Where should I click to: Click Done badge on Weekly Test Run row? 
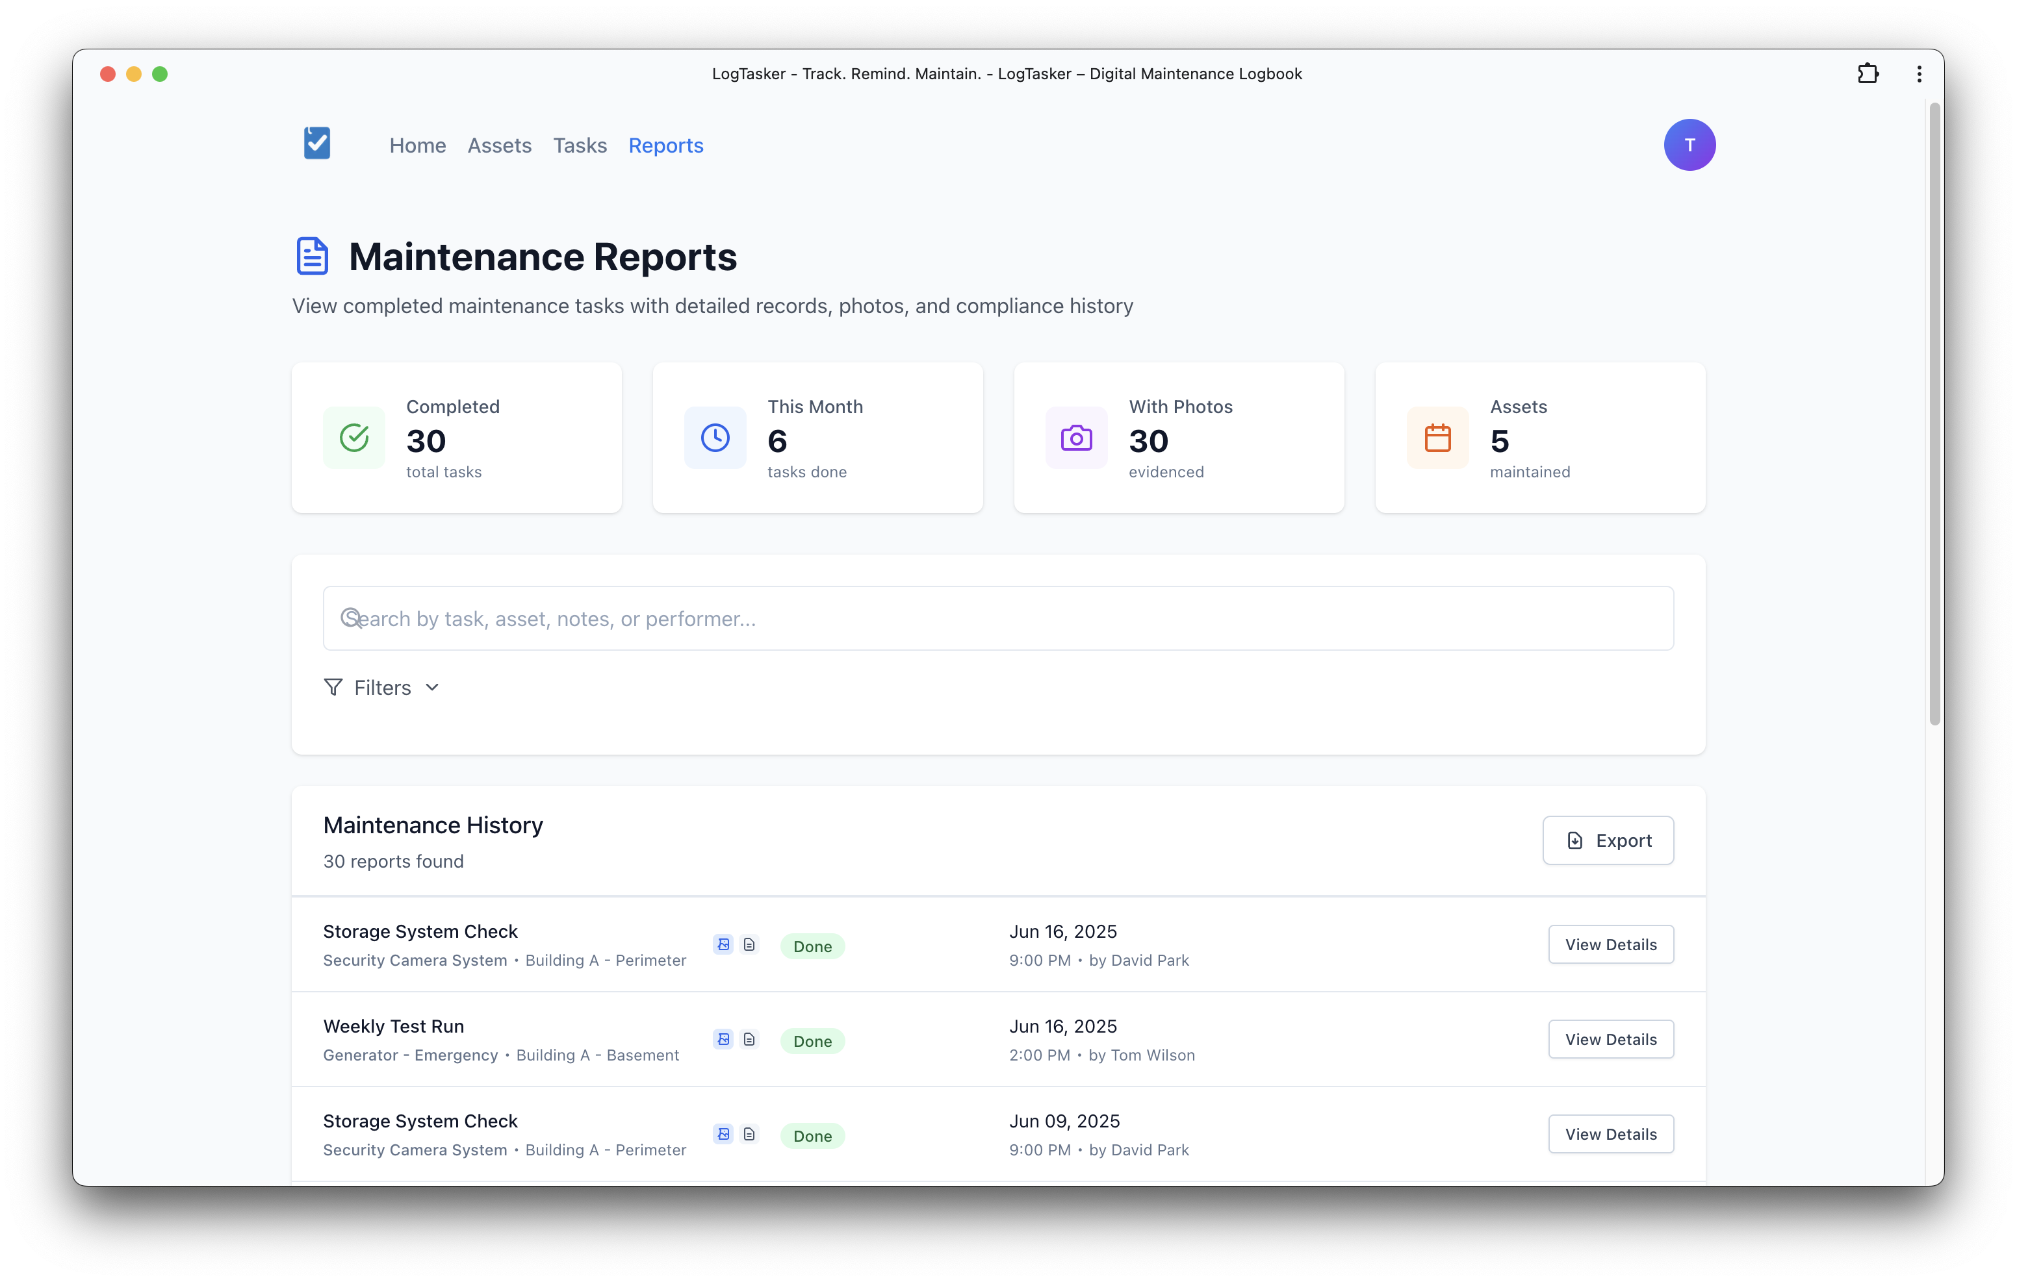point(812,1041)
